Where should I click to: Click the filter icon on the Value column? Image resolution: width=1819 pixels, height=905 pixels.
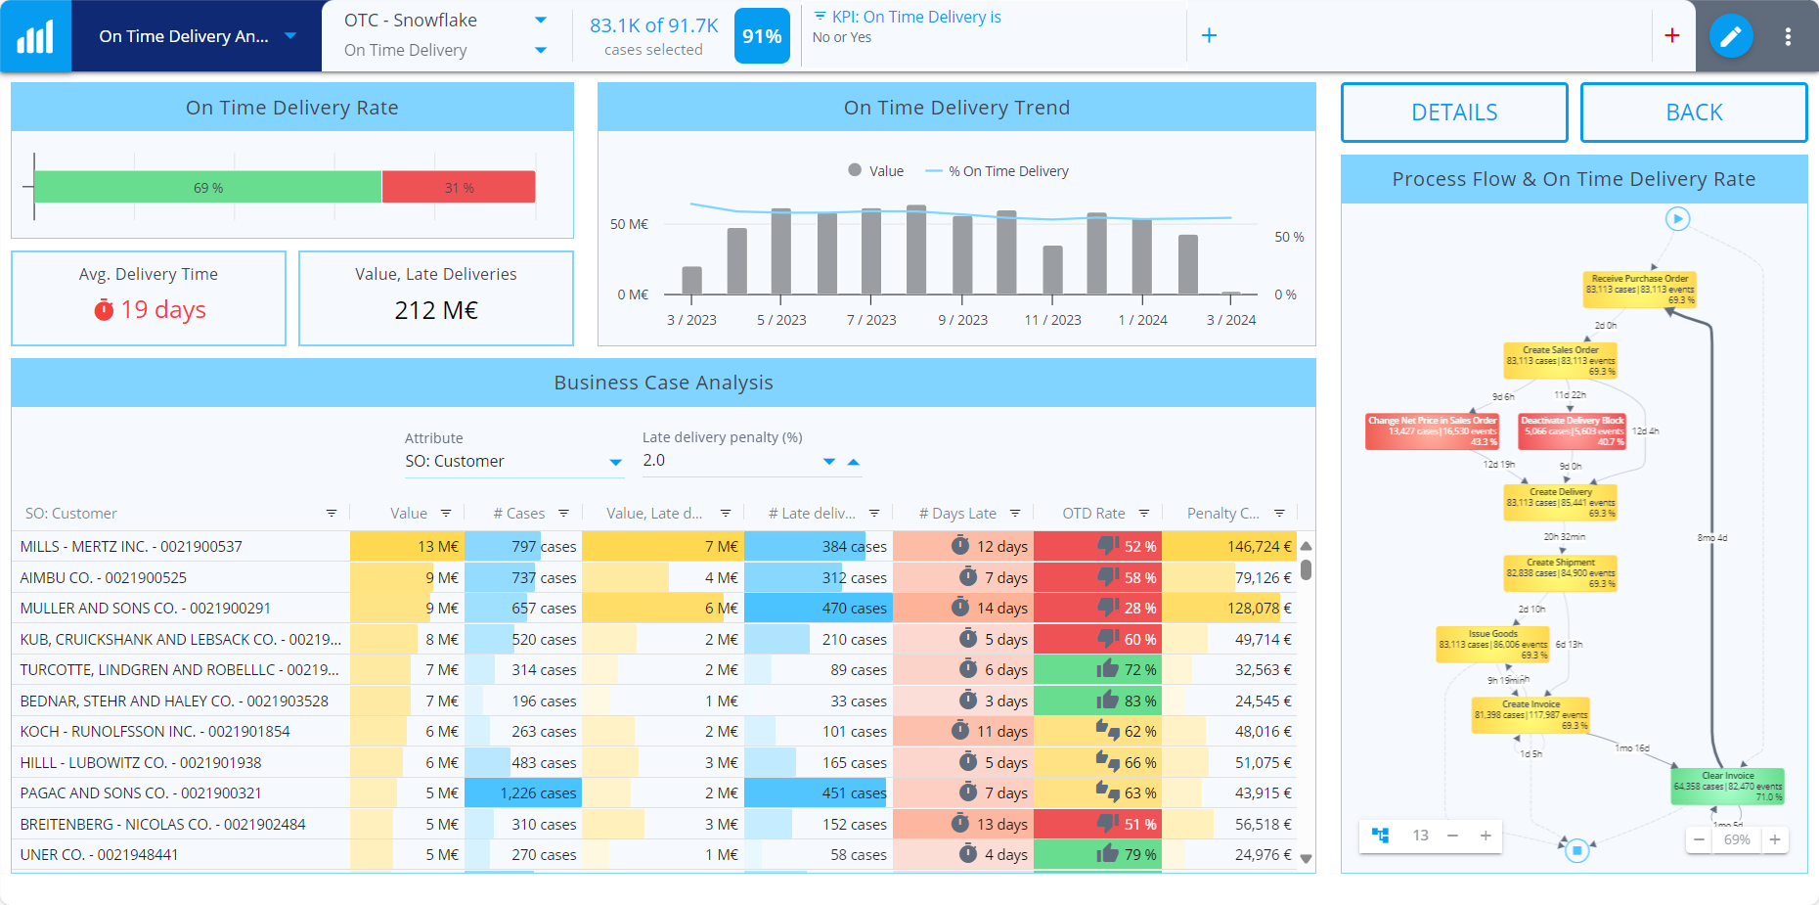coord(446,512)
